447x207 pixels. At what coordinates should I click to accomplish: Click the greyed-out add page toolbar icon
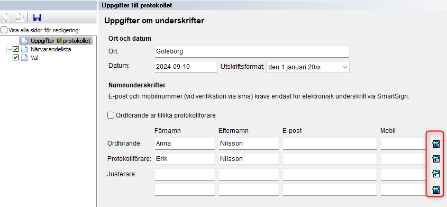(6, 17)
